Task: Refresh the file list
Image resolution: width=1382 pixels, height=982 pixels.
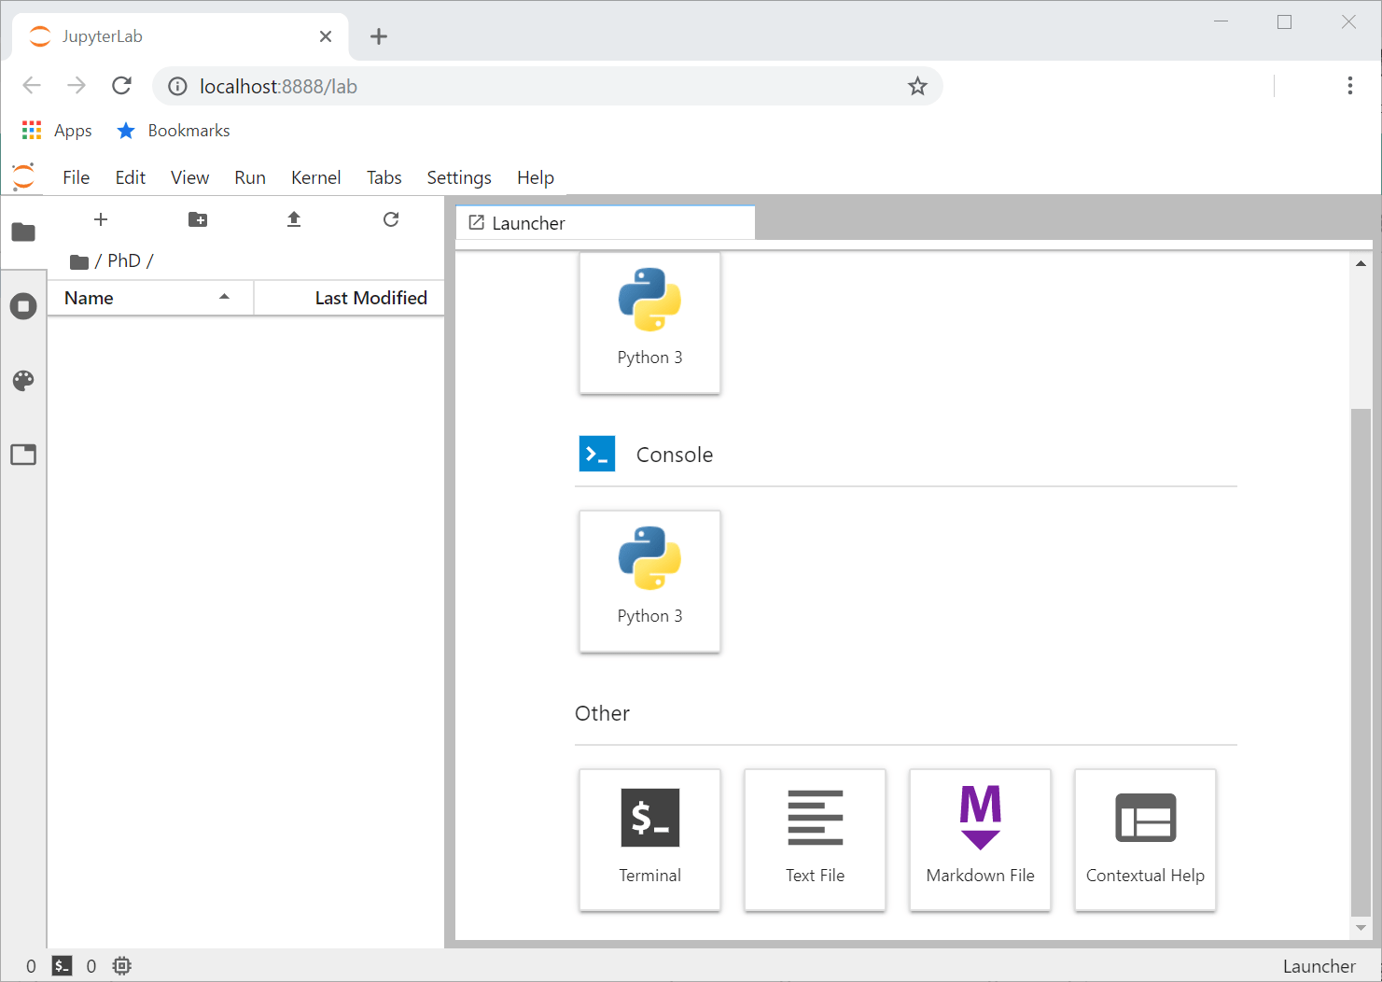Action: coord(391,219)
